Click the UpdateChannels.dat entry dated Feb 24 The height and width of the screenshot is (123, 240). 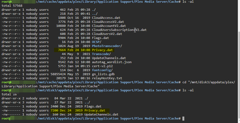109,58
